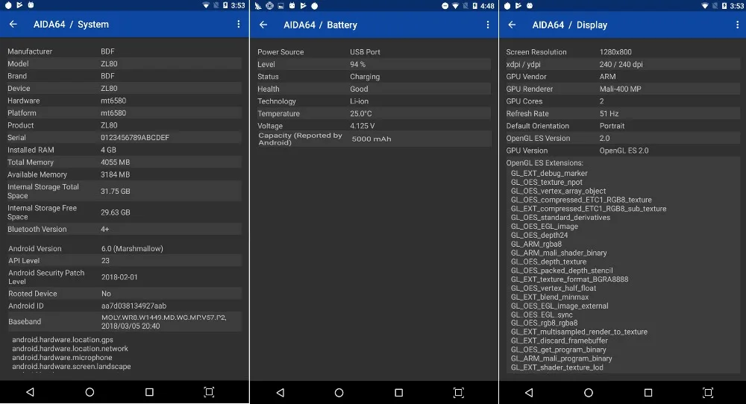The height and width of the screenshot is (404, 746).
Task: Select the Screen Resolution row
Action: 623,52
